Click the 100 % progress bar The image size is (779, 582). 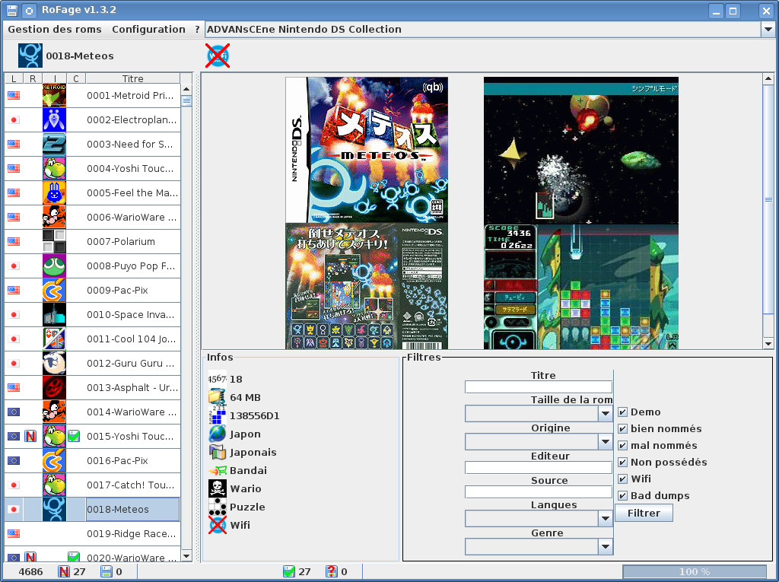click(x=695, y=571)
